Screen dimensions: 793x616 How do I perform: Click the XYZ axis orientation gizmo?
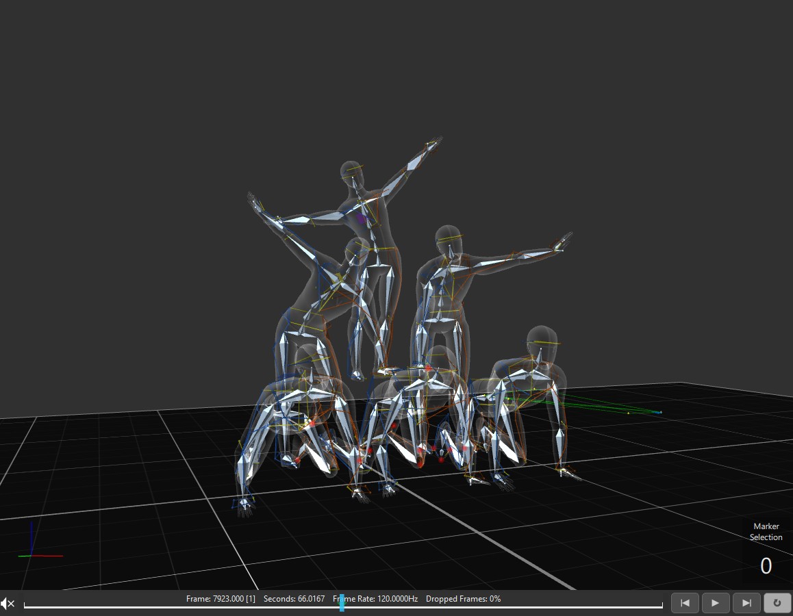click(40, 541)
